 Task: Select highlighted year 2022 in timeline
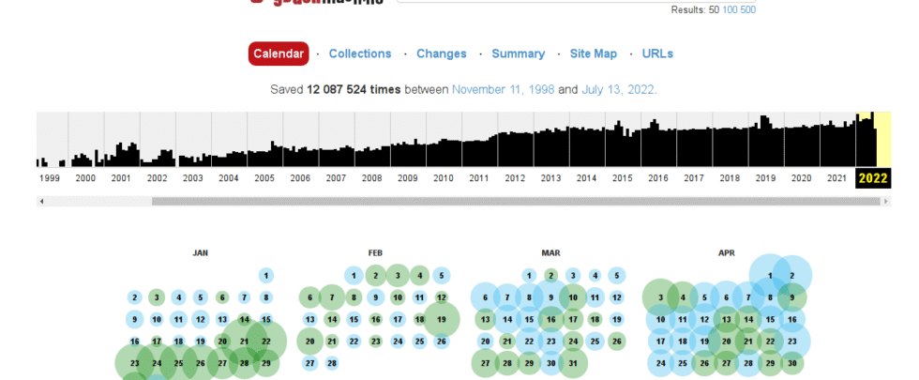pyautogui.click(x=873, y=178)
